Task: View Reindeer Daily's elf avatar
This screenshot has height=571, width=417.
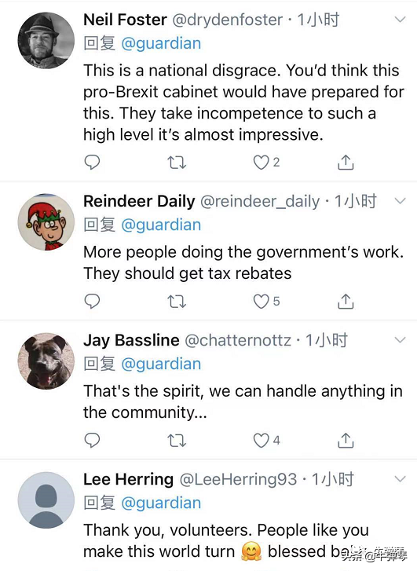Action: point(46,221)
